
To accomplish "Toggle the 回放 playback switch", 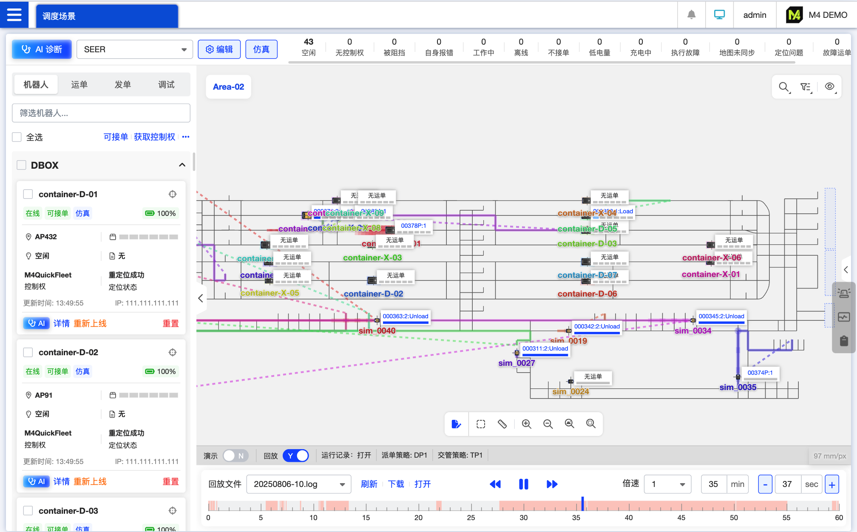I will [296, 456].
